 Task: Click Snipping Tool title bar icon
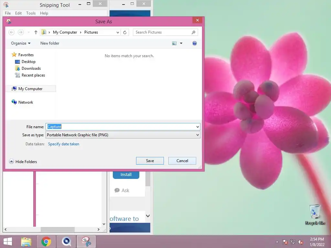coord(6,5)
